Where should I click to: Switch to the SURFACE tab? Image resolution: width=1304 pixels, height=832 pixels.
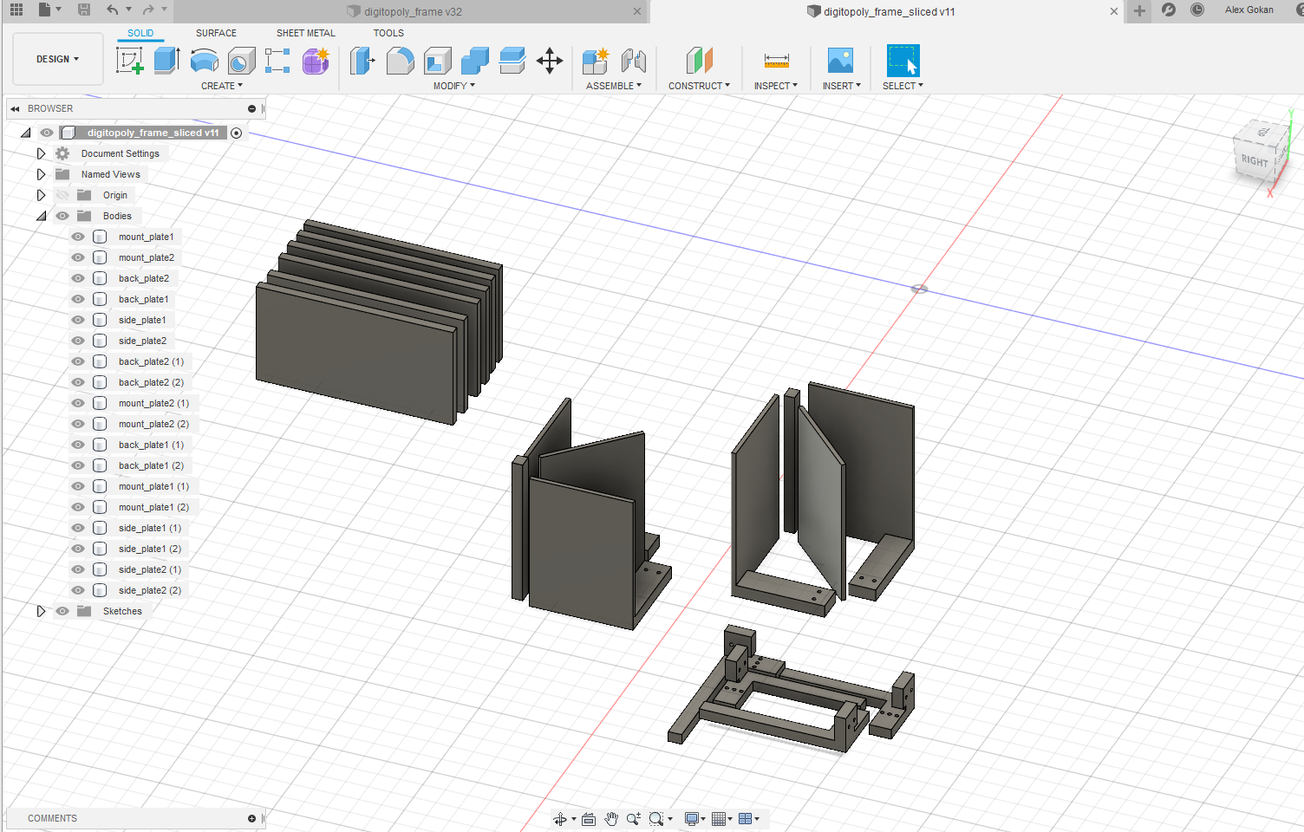coord(216,33)
